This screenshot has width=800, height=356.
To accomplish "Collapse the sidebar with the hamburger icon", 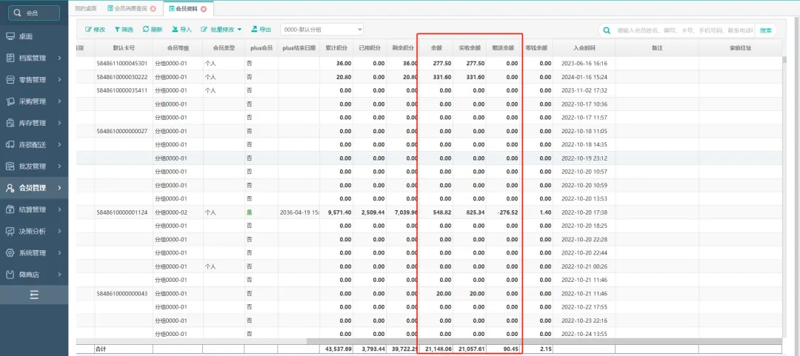I will [x=34, y=295].
